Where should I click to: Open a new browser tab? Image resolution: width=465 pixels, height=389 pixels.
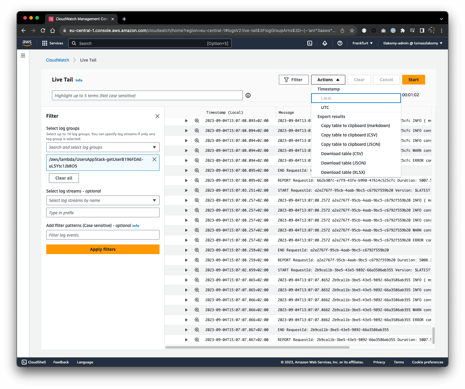tap(124, 19)
